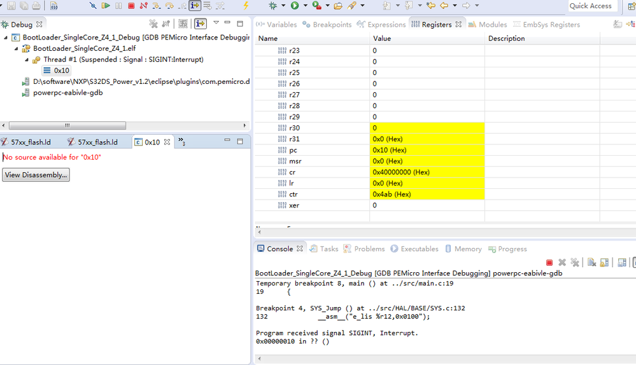Click the Value column header
This screenshot has width=636, height=365.
427,39
